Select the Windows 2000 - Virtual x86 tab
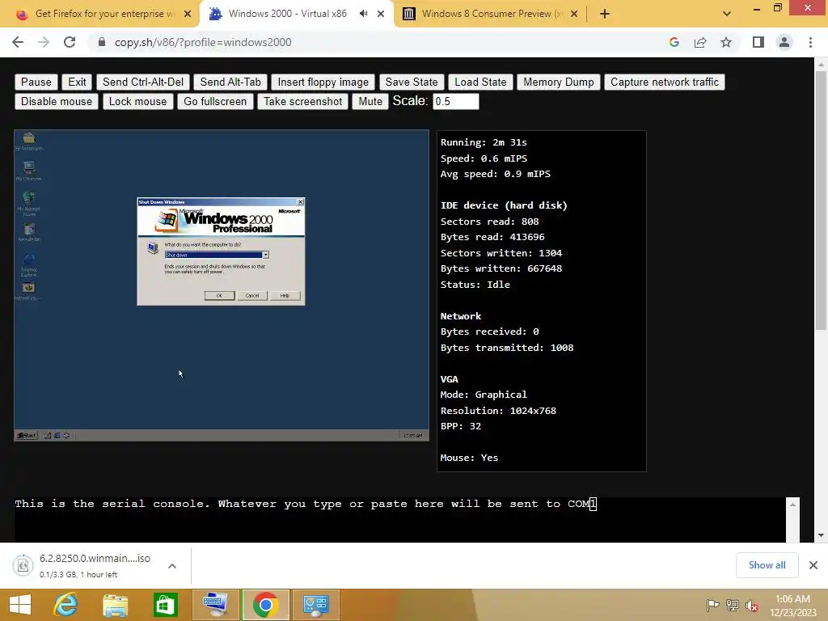Image resolution: width=828 pixels, height=621 pixels. [x=287, y=14]
